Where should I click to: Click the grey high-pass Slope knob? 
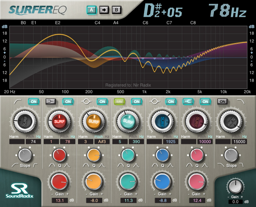(25, 155)
